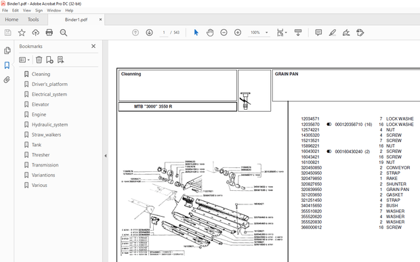Click the current page number field
Viewport: 420px width, 262px height.
(x=164, y=32)
